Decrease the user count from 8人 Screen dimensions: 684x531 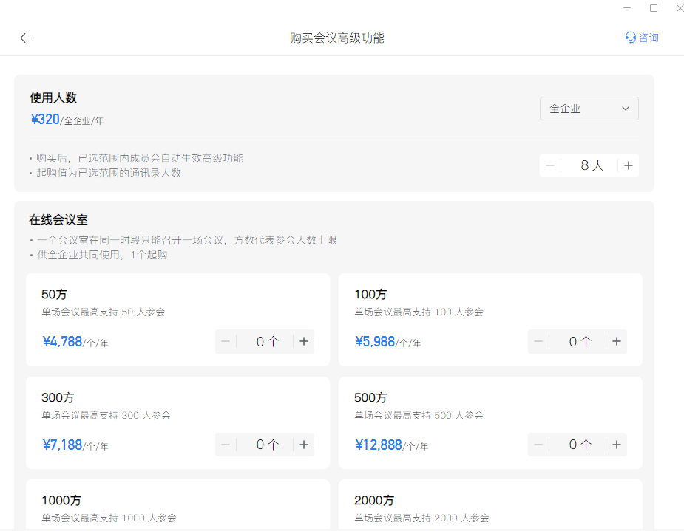tap(550, 165)
